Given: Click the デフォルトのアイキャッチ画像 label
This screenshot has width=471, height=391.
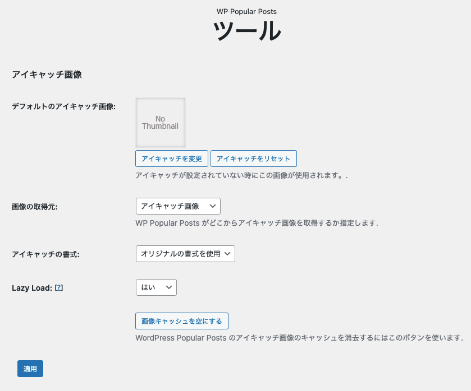Looking at the screenshot, I should (x=63, y=106).
